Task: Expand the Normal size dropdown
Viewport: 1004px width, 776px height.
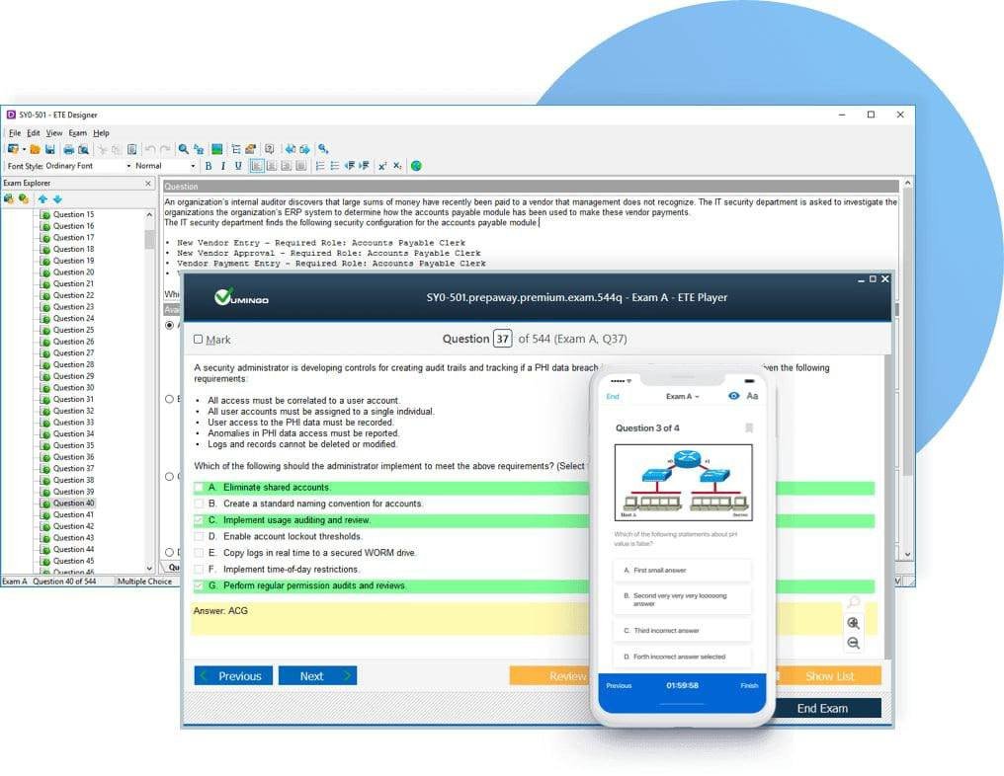Action: [x=193, y=166]
